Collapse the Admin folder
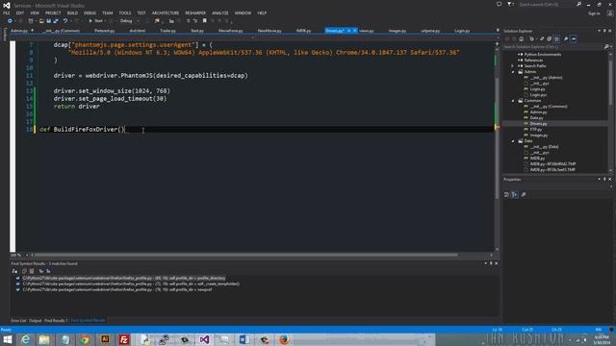The height and width of the screenshot is (346, 616). click(x=513, y=72)
